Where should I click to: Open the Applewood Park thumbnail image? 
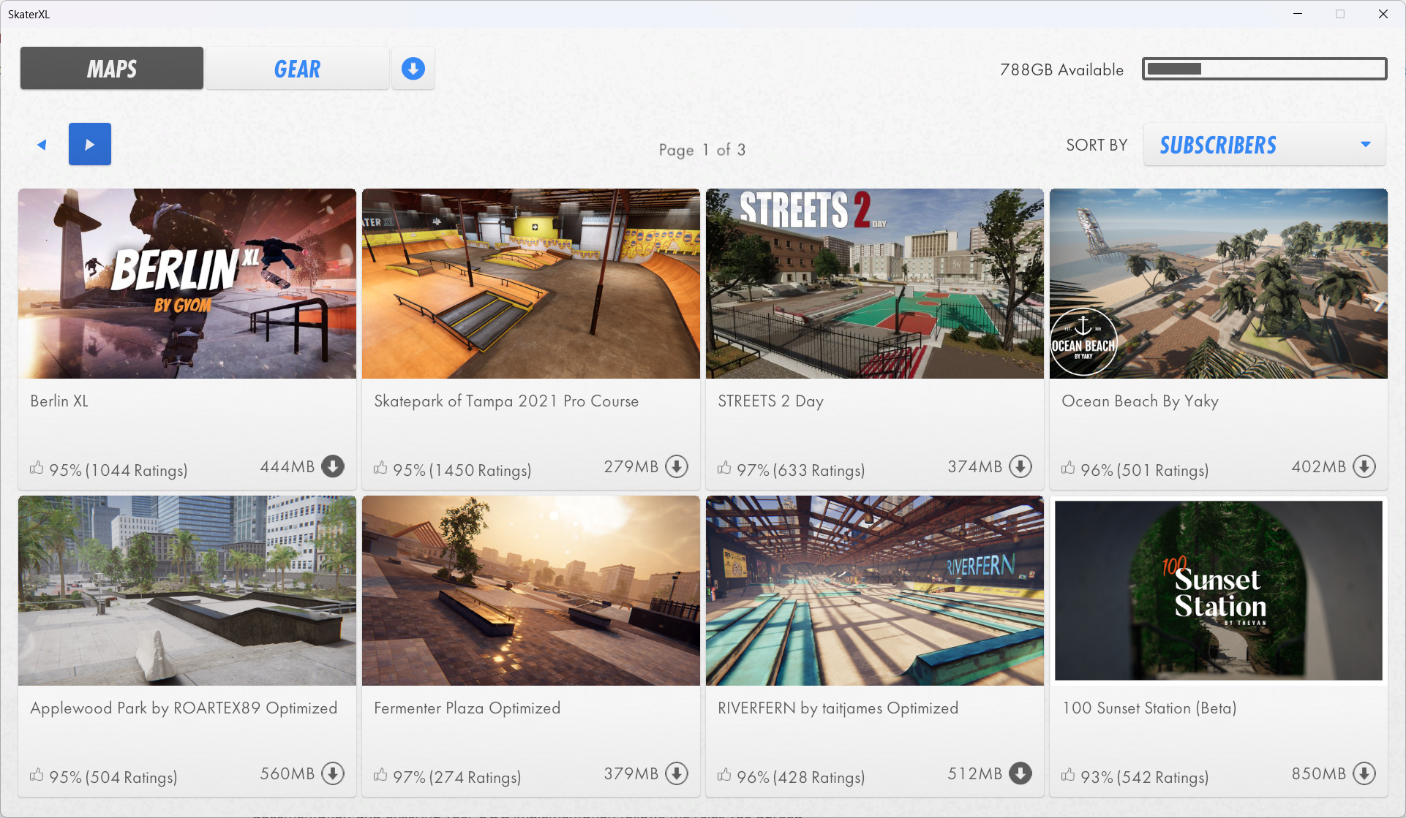pyautogui.click(x=187, y=591)
